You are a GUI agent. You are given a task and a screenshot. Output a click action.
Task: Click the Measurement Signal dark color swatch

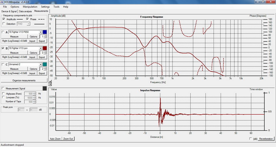pyautogui.click(x=45, y=88)
